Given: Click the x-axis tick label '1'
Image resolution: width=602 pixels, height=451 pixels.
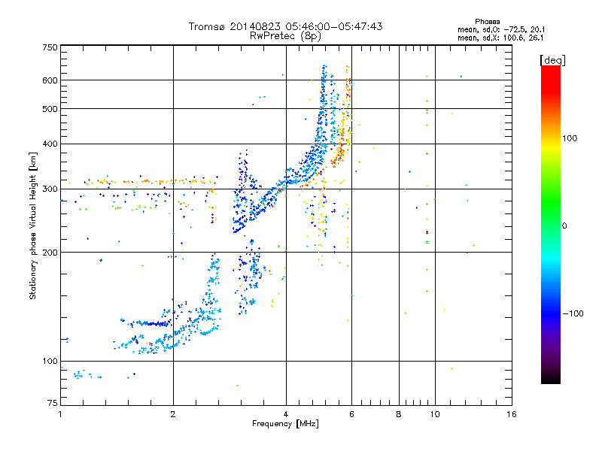Looking at the screenshot, I should pyautogui.click(x=60, y=414).
